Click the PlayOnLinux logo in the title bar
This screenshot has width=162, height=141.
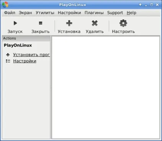(x=5, y=5)
